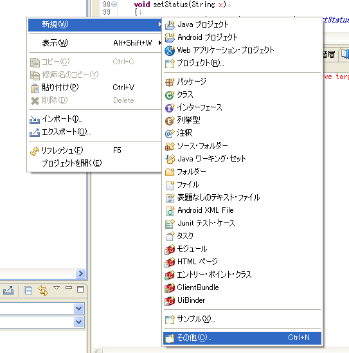Choose クラス label in new submenu

click(x=185, y=95)
